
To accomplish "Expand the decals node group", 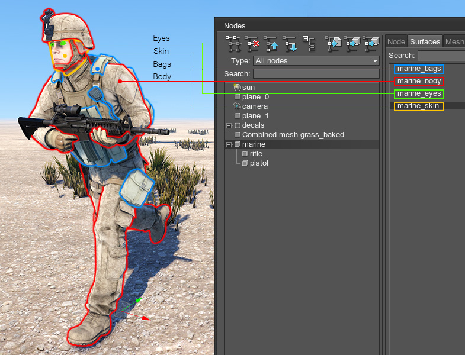I will 229,125.
